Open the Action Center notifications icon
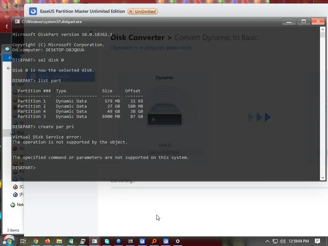Viewport: 328px width, 246px height. point(317,241)
